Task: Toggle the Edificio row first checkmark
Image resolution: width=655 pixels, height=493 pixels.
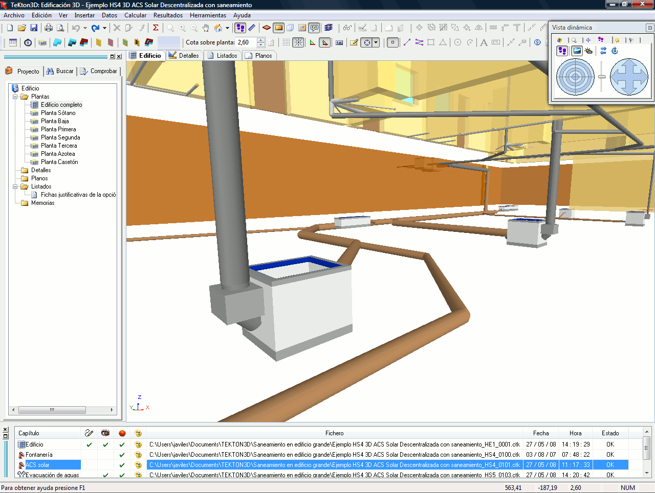Action: 89,444
